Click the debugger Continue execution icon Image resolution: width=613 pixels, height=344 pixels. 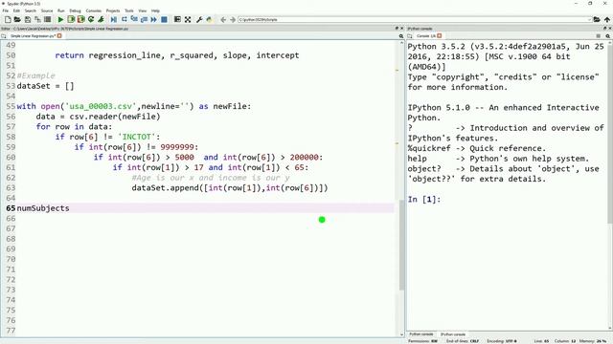[154, 19]
